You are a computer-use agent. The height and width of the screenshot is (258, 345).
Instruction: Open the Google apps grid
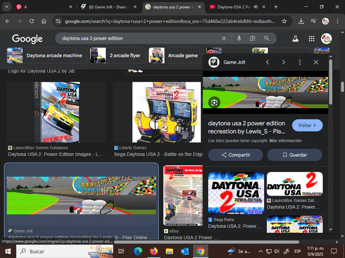(312, 39)
